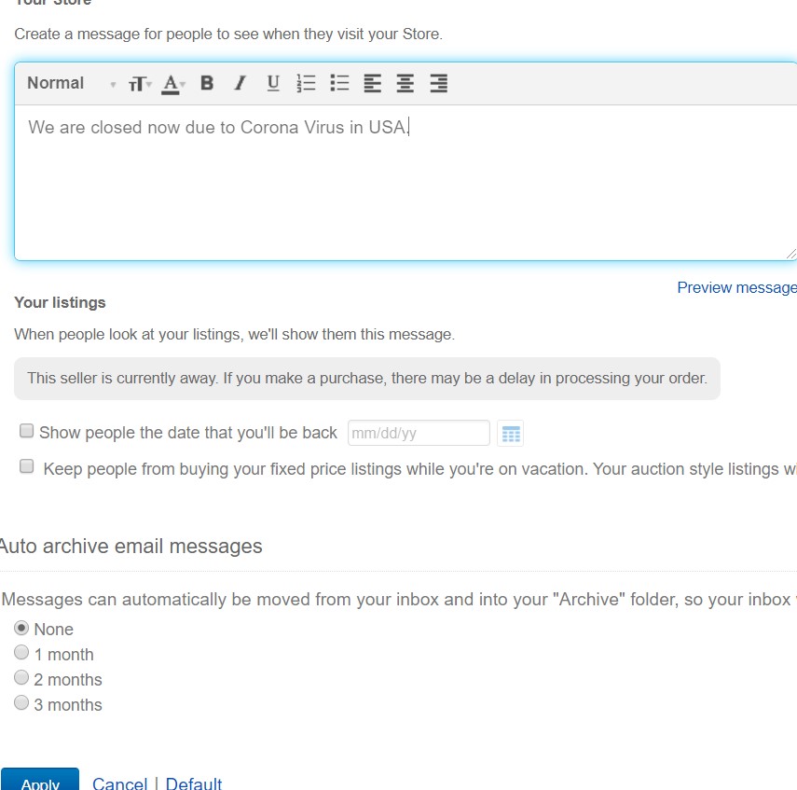797x790 pixels.
Task: Open the calendar date picker icon
Action: pyautogui.click(x=510, y=434)
